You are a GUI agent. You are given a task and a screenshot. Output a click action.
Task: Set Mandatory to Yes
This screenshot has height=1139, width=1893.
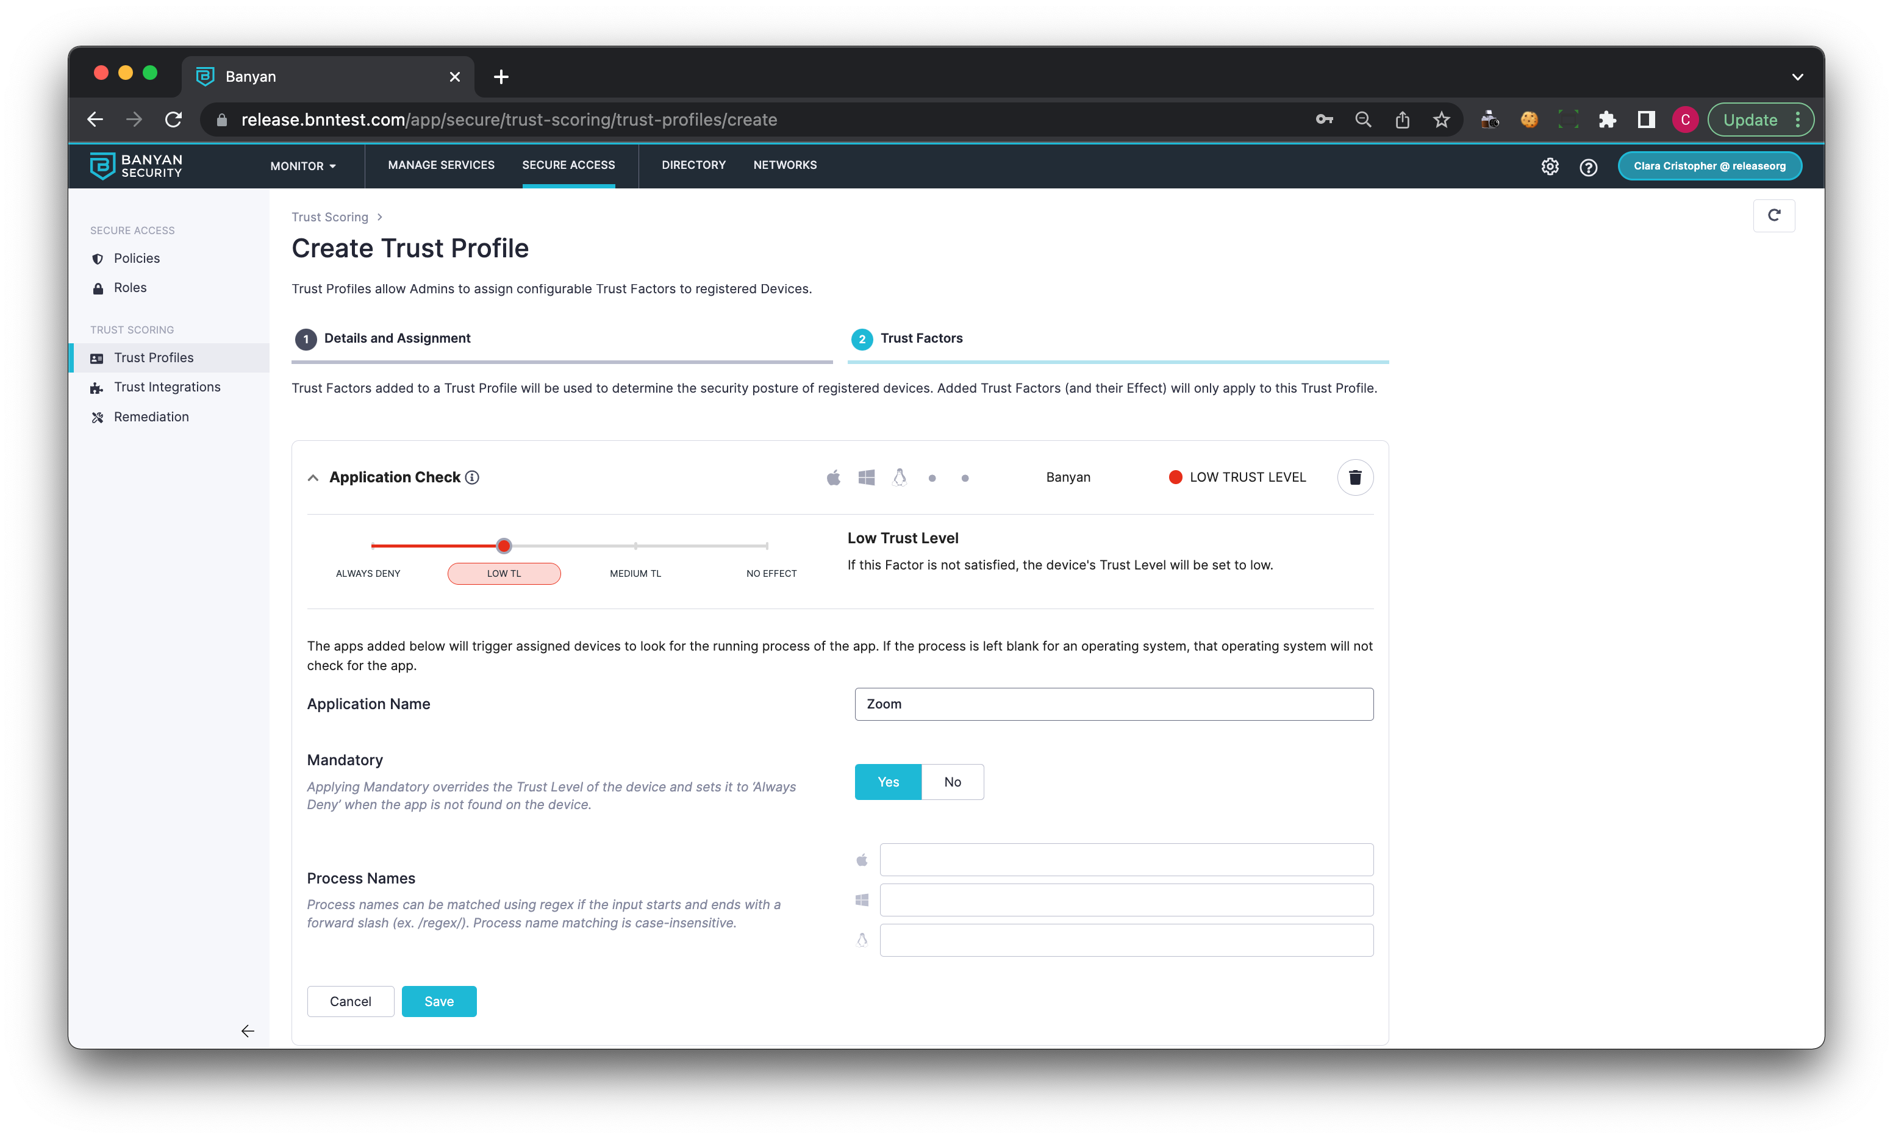coord(887,781)
